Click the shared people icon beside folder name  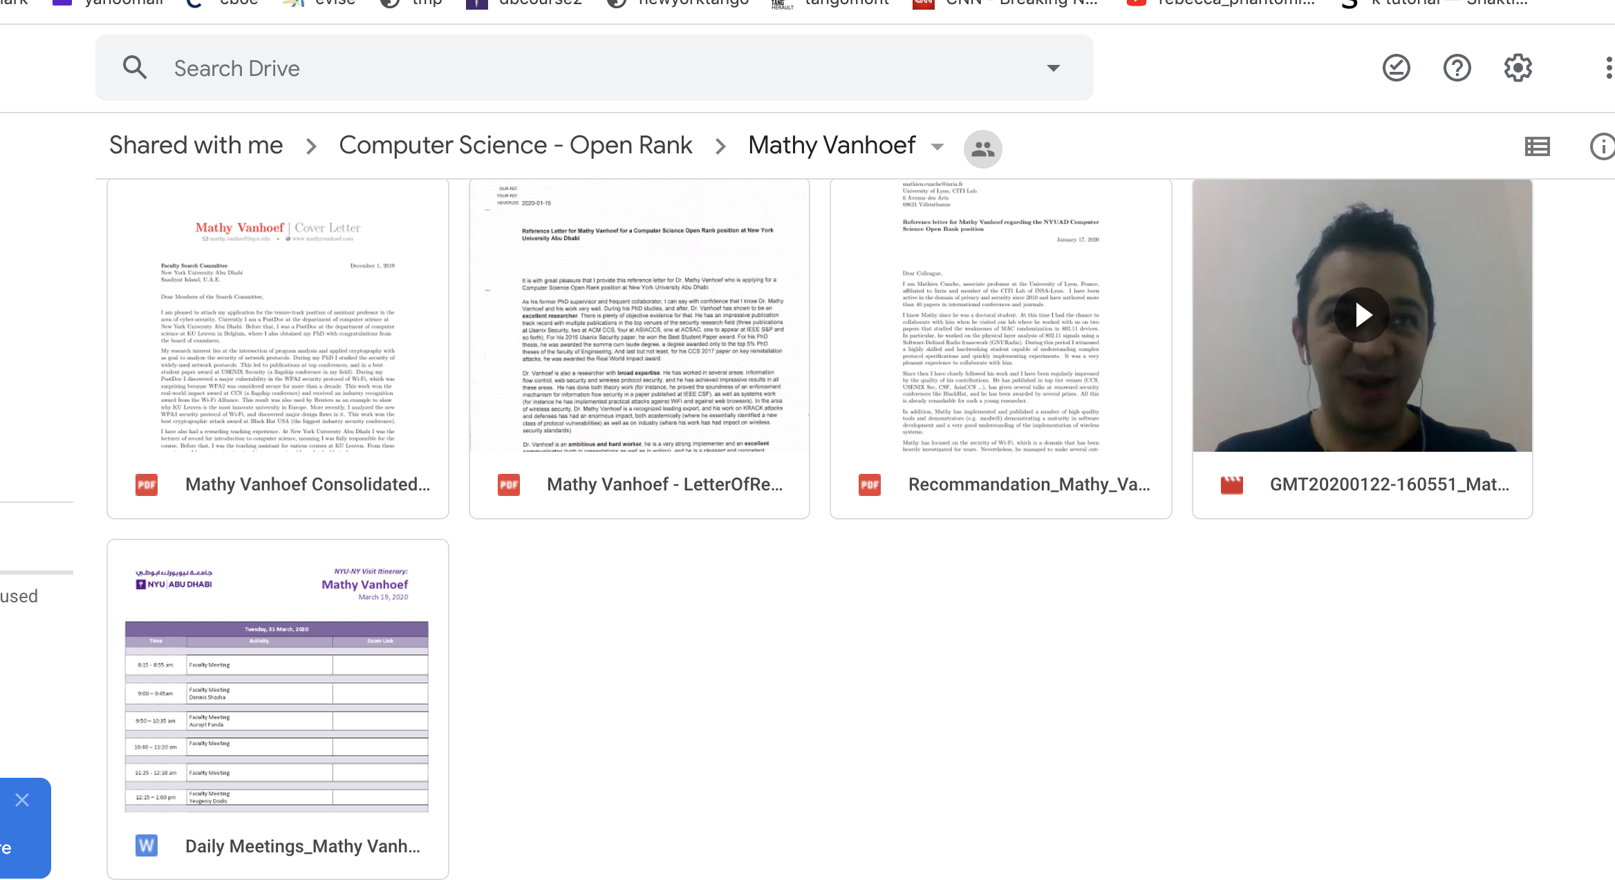click(x=982, y=149)
